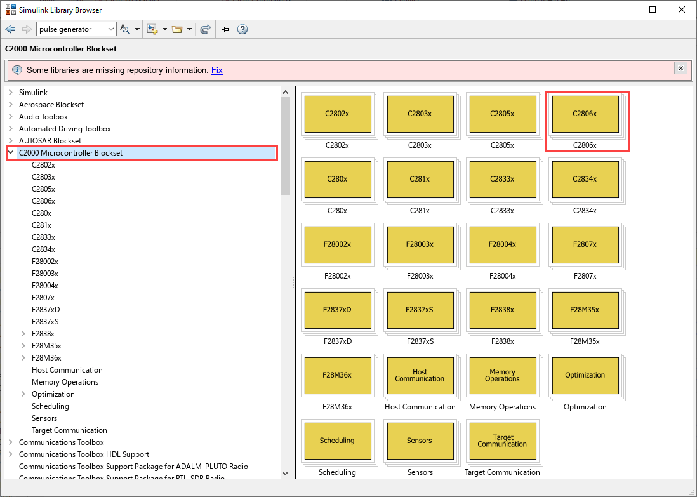Click the refresh library arrow icon
697x497 pixels.
click(205, 29)
